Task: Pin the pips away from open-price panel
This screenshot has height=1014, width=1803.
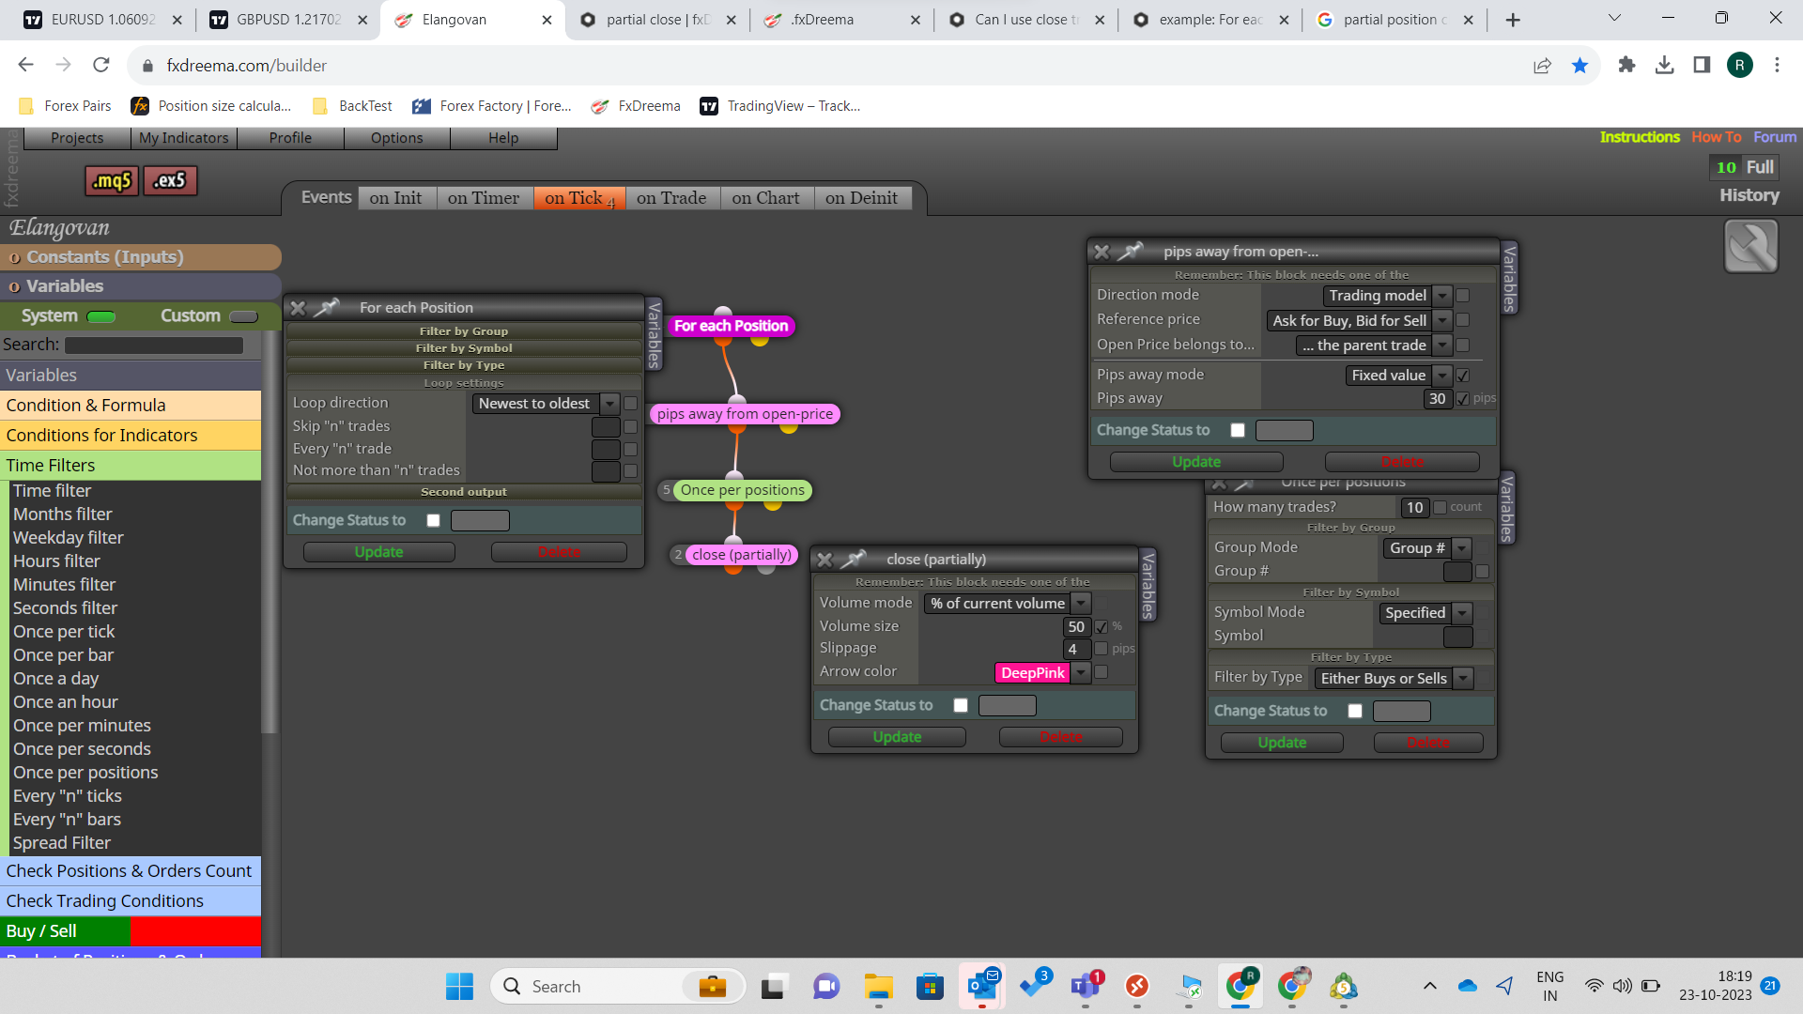Action: point(1130,251)
